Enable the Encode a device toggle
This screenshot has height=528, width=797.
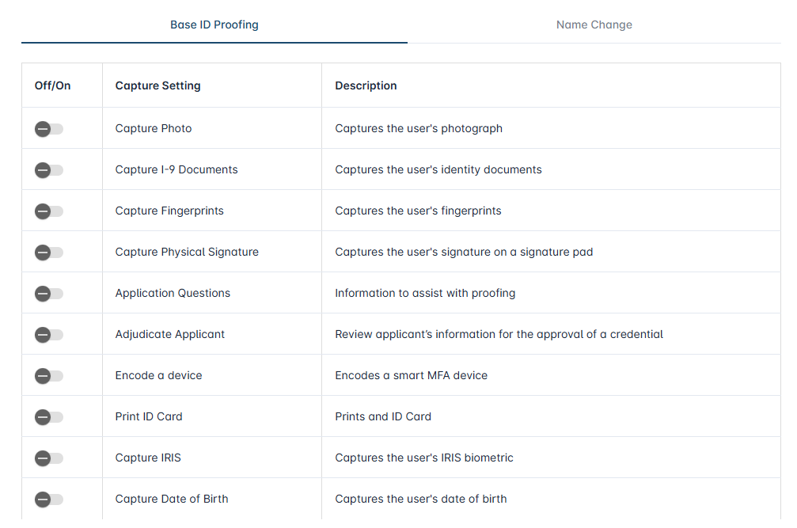click(x=49, y=376)
